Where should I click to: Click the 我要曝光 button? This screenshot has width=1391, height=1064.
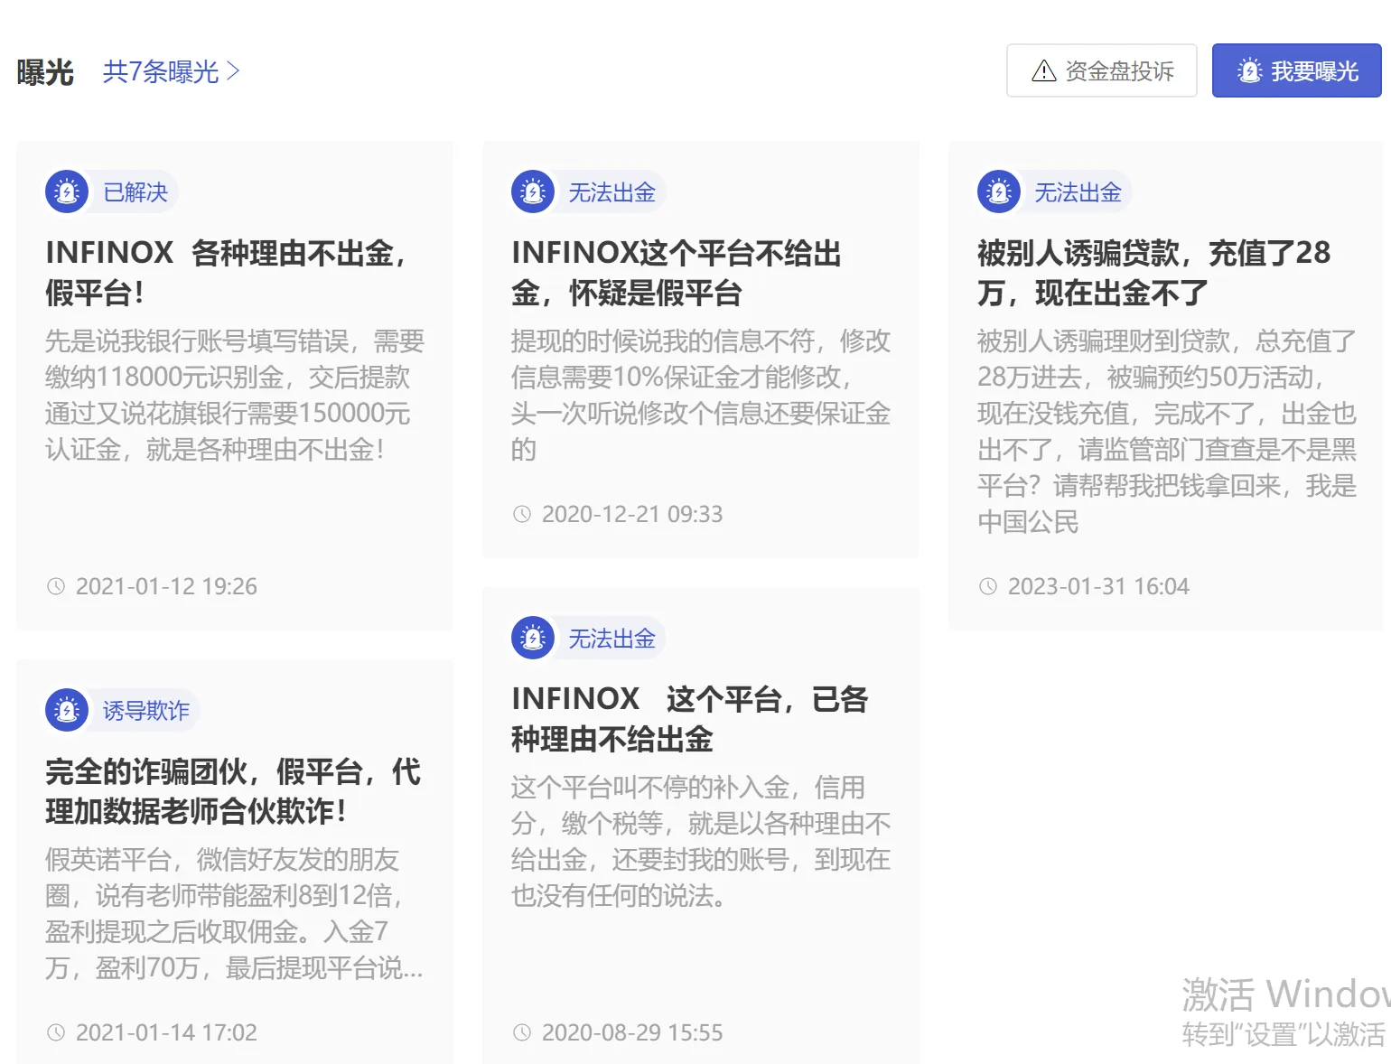click(x=1296, y=70)
